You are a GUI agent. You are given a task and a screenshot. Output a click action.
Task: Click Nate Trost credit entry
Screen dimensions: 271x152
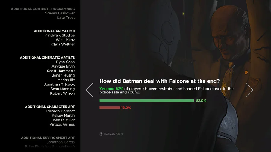(x=66, y=18)
